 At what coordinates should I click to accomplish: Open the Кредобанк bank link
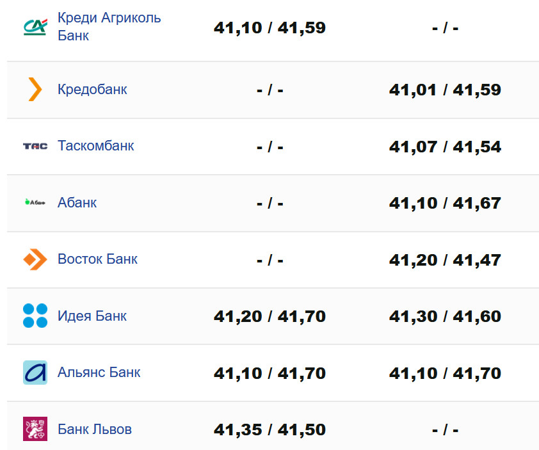(92, 90)
